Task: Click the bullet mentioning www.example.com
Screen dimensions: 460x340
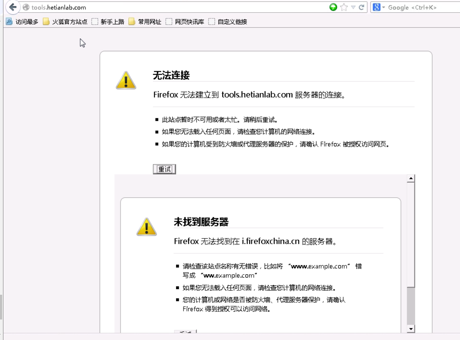Action: point(272,271)
